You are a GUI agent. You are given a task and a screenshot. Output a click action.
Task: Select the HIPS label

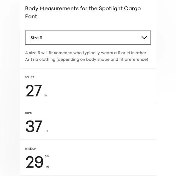[29, 113]
